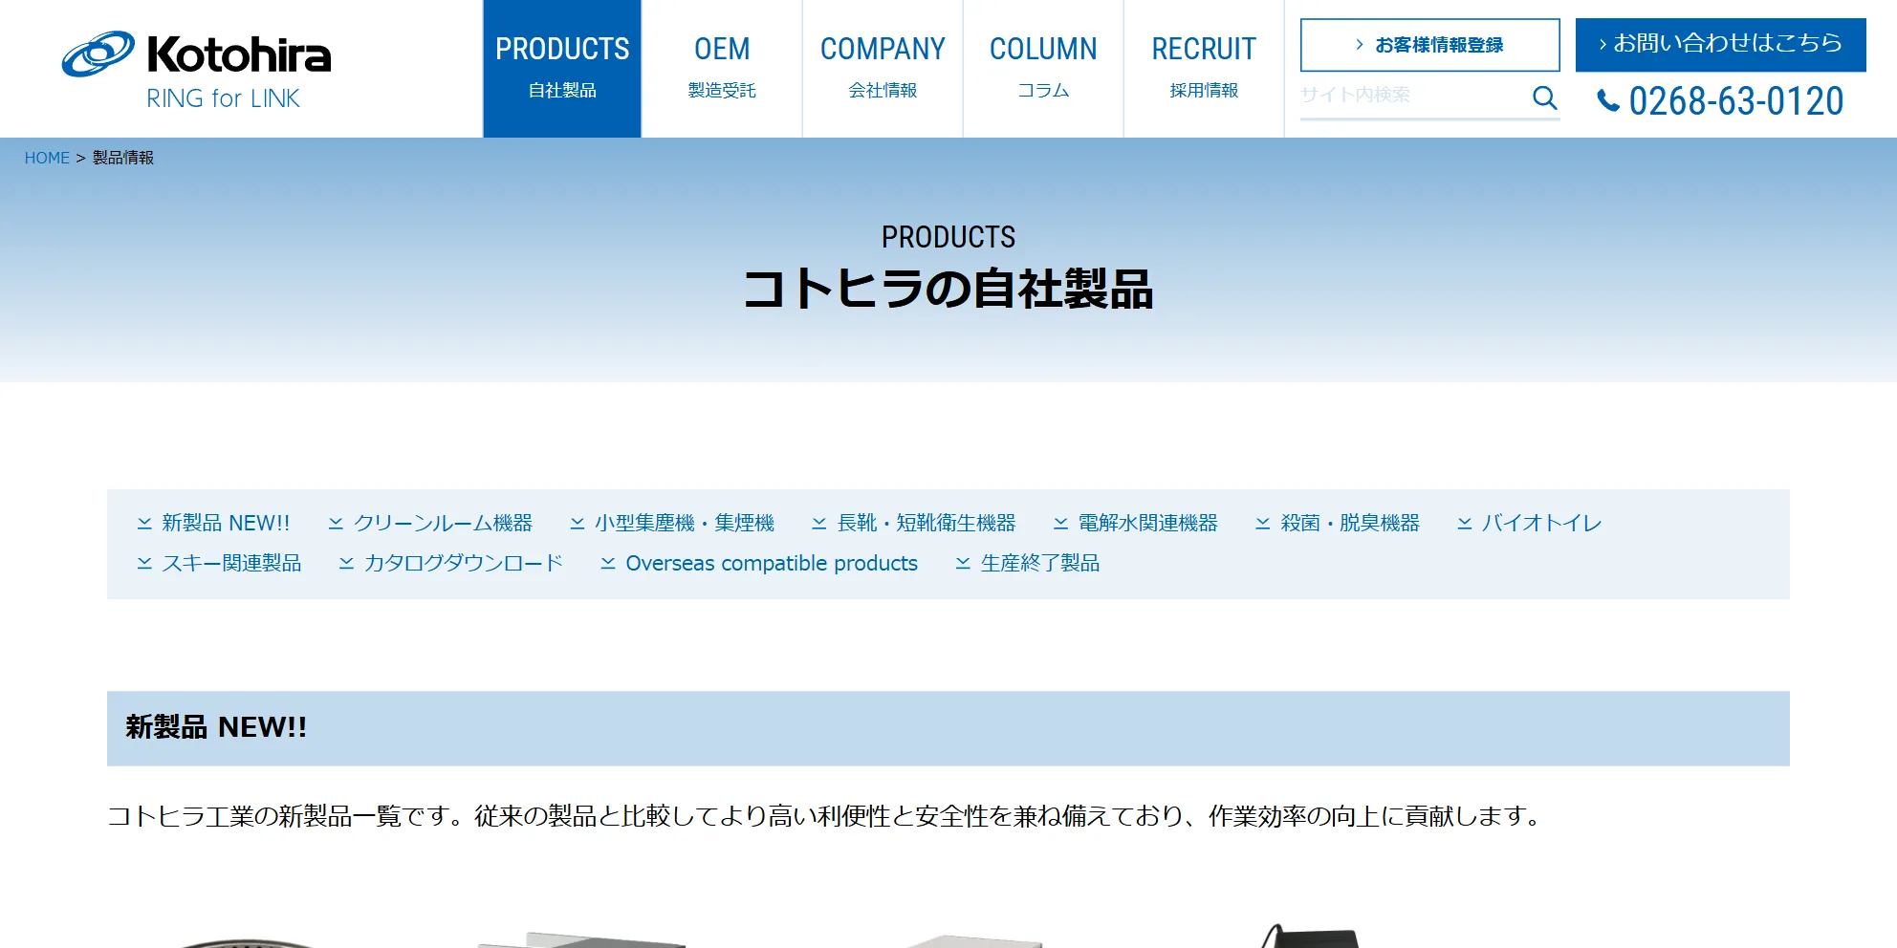Click the chevron before 殺菌・脱臭機器
Image resolution: width=1897 pixels, height=948 pixels.
coord(1263,524)
